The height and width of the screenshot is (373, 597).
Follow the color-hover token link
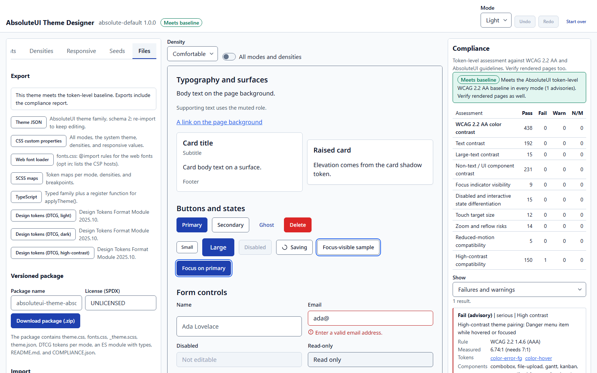[538, 358]
